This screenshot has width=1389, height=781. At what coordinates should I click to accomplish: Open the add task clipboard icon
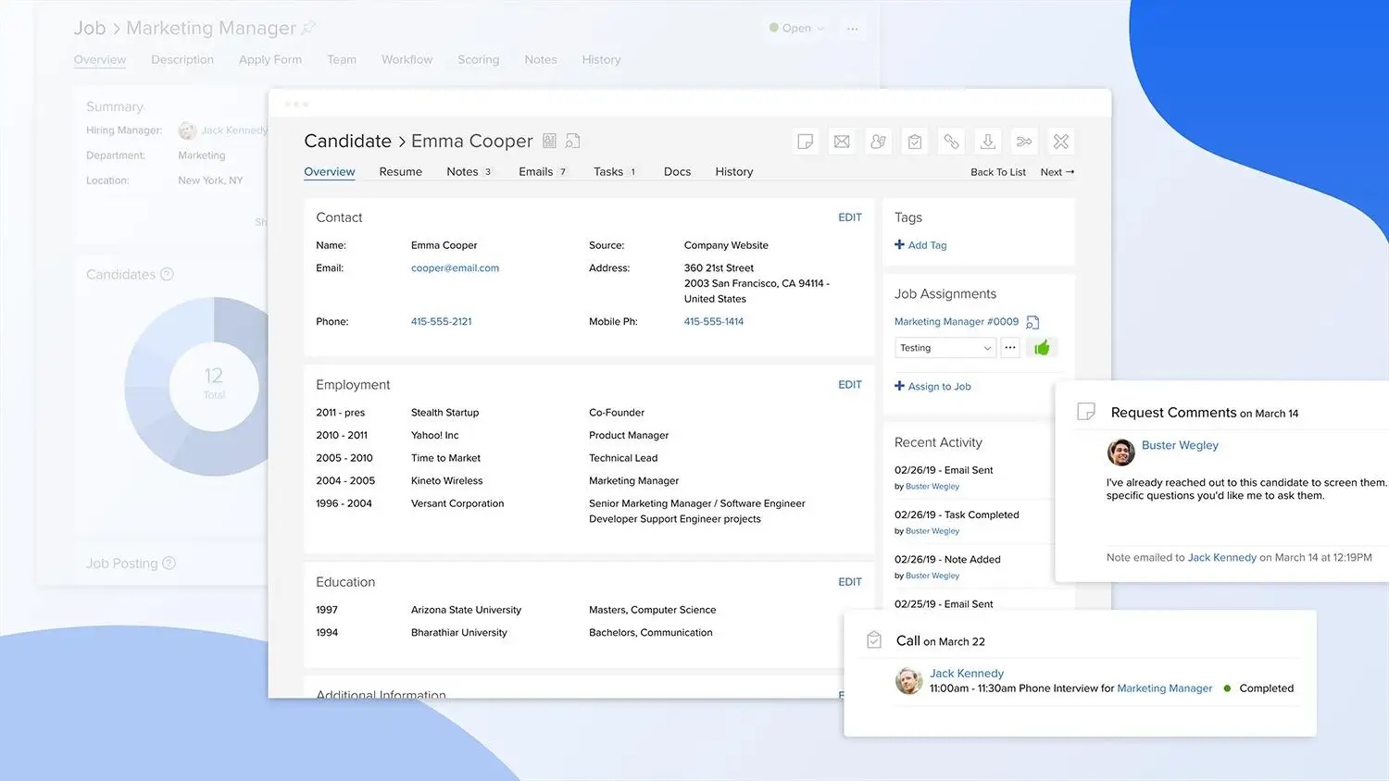915,141
